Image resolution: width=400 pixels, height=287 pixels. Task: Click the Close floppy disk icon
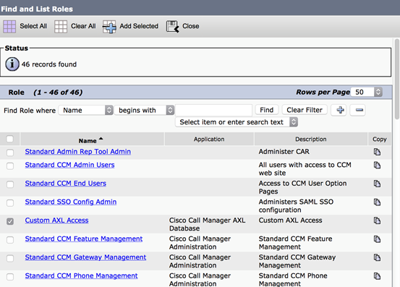173,27
